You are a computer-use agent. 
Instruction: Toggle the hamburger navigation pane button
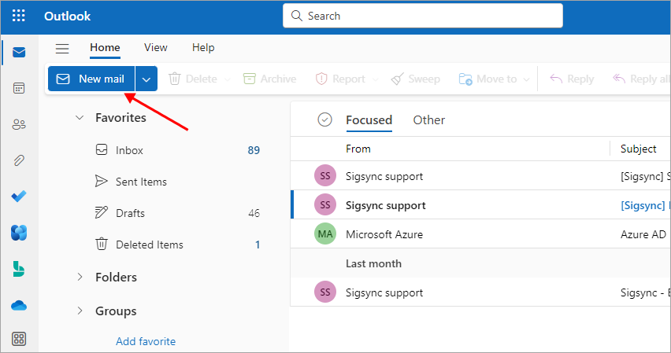click(62, 48)
